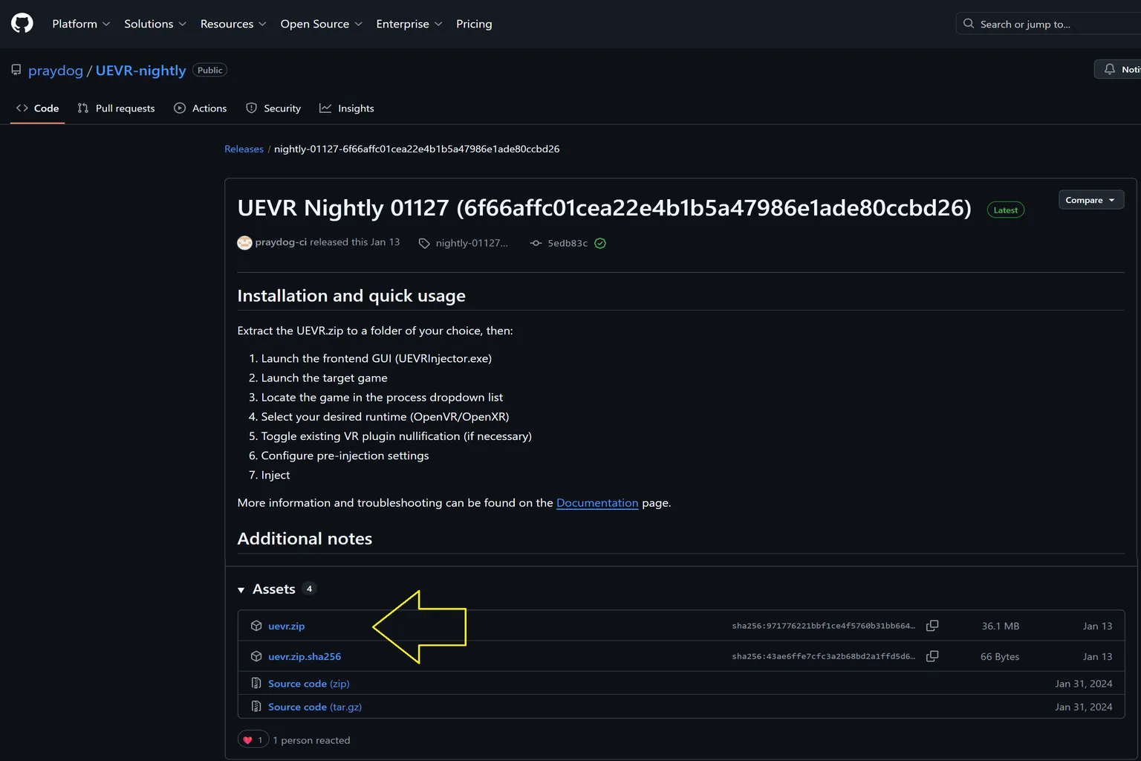Open praydog-ci author link
This screenshot has height=761, width=1141.
(x=281, y=242)
